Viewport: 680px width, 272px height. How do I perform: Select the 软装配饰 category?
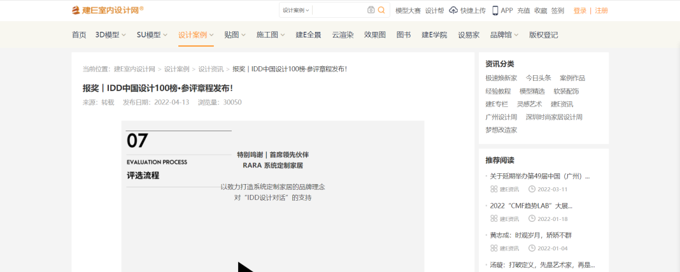tap(567, 91)
